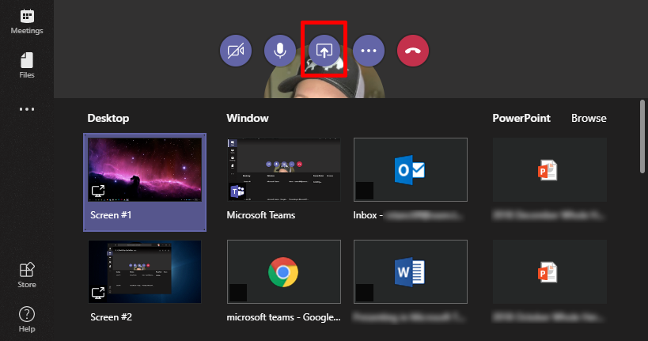Share the Word document window
Screen dimensions: 648x341
410,272
